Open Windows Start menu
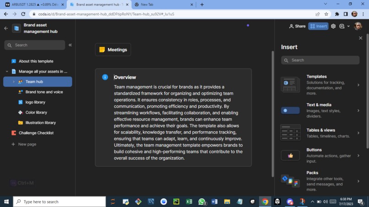The image size is (369, 207). [6, 202]
